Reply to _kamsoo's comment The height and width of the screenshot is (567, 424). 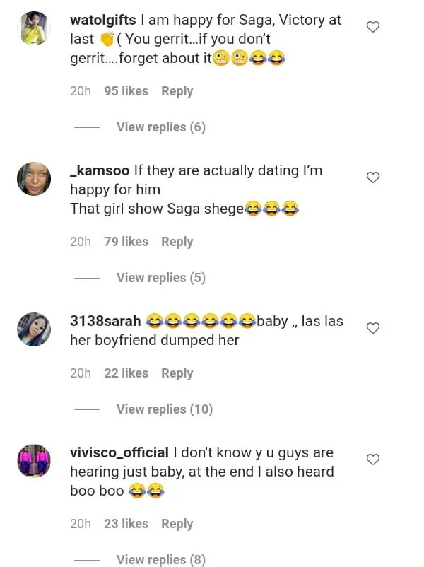pyautogui.click(x=177, y=242)
